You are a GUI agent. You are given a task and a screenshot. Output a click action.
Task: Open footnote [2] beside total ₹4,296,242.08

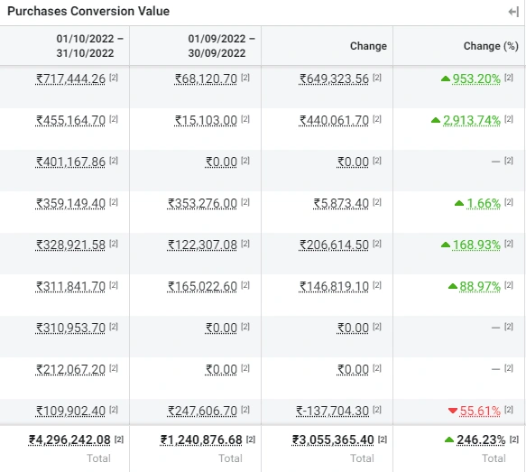tap(119, 440)
